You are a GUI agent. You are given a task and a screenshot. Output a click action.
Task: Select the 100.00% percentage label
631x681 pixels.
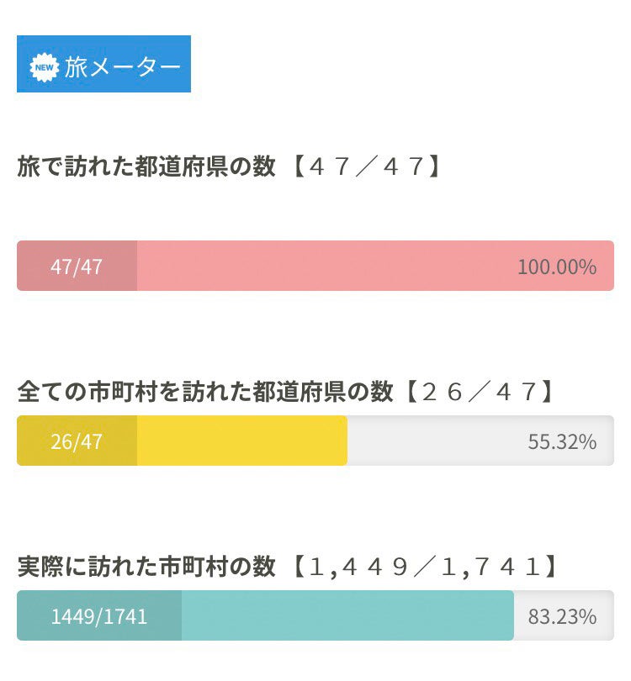pos(556,267)
